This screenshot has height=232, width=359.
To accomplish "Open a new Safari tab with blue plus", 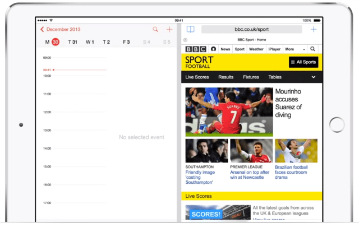I will (x=314, y=29).
